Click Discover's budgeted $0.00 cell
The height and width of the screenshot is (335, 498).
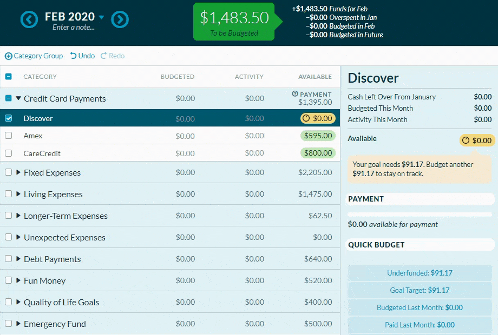tap(185, 118)
